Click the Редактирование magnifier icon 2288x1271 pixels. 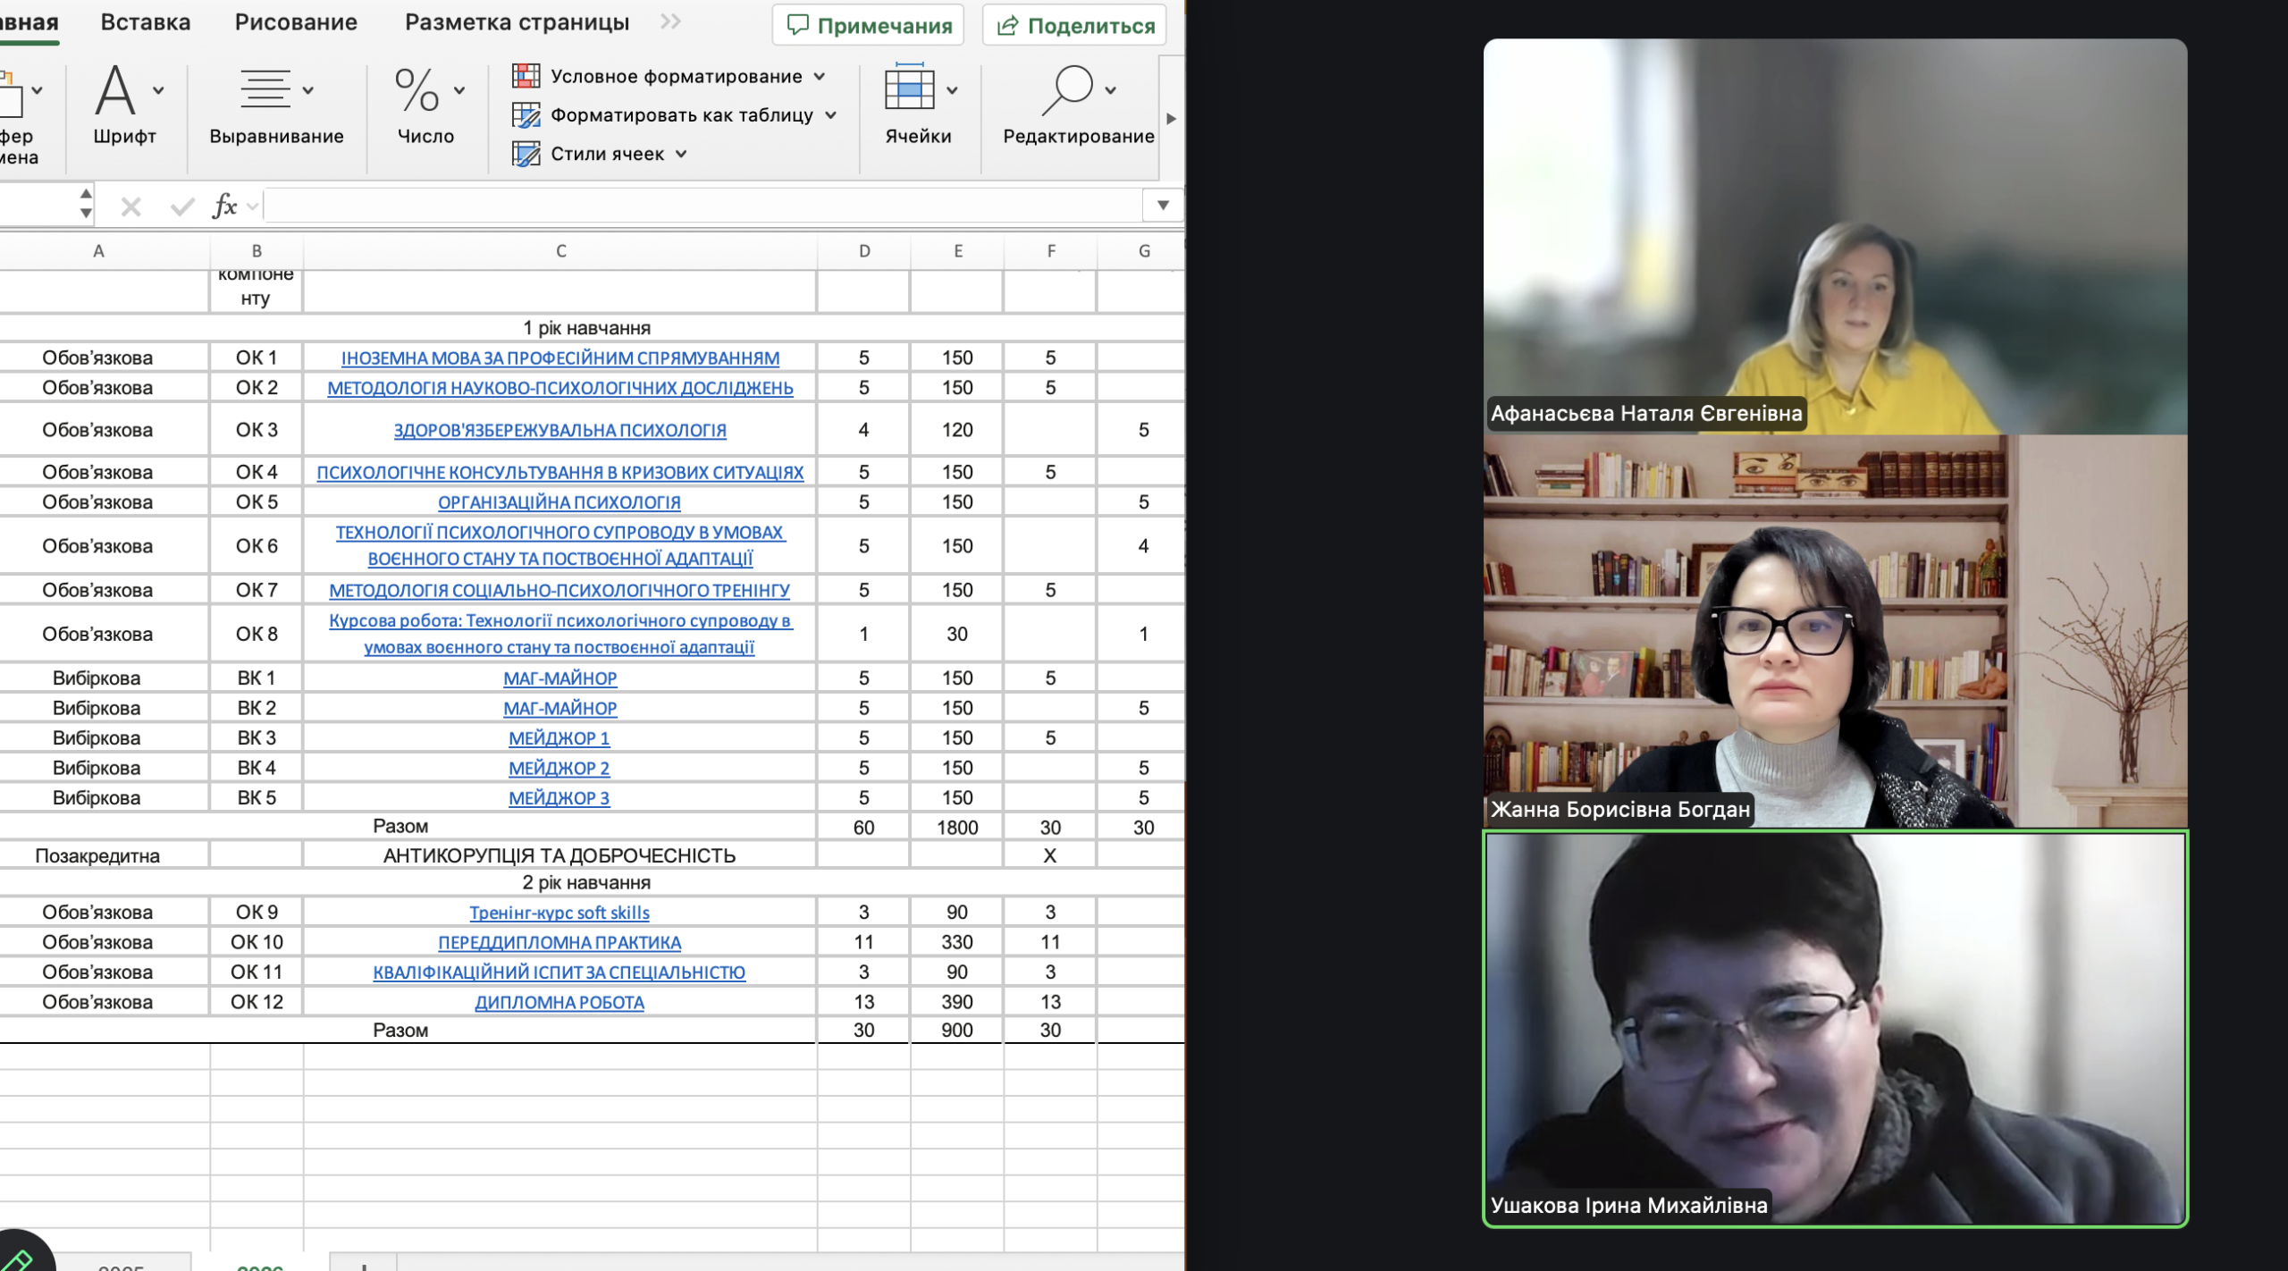coord(1068,90)
